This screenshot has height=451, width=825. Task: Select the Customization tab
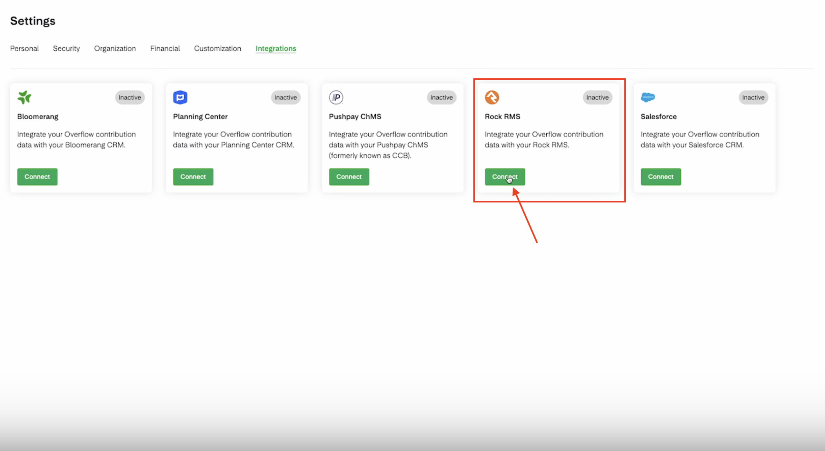[217, 48]
